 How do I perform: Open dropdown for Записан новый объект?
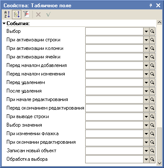146,151
